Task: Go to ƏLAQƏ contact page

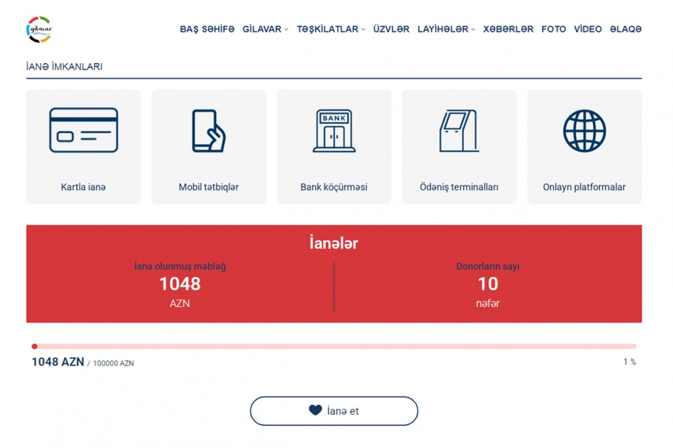Action: (x=625, y=30)
